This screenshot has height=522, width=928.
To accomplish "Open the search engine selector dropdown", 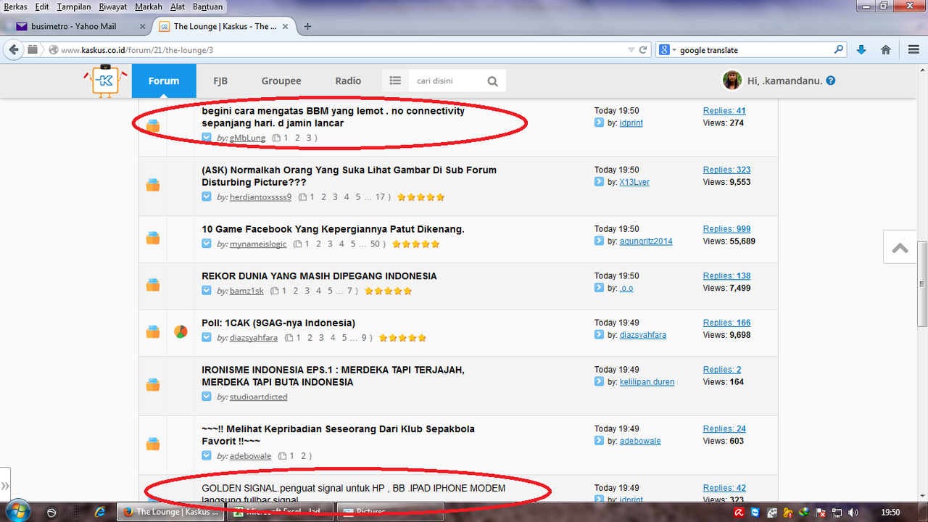I will tap(666, 50).
